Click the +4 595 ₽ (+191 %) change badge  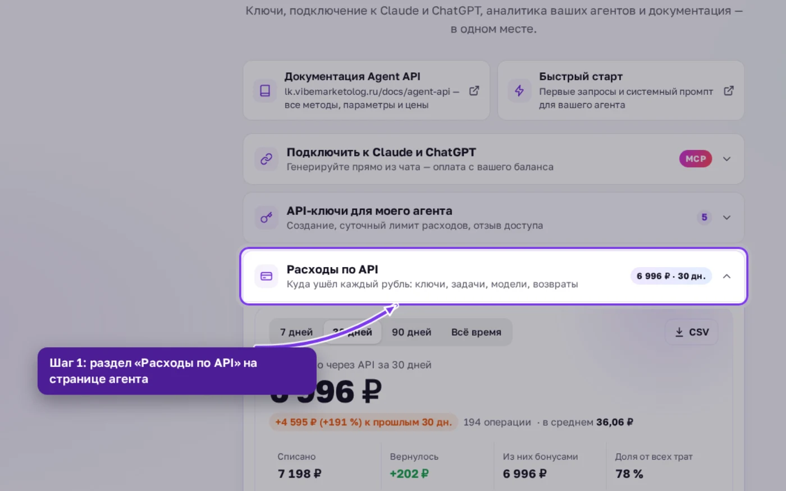pyautogui.click(x=363, y=422)
